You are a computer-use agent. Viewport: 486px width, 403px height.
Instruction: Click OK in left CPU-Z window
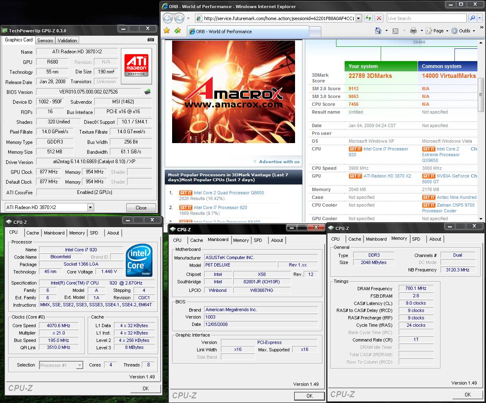145,388
